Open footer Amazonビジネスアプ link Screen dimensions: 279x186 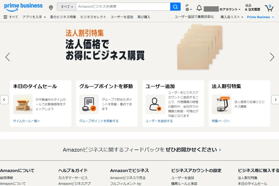(x=74, y=184)
